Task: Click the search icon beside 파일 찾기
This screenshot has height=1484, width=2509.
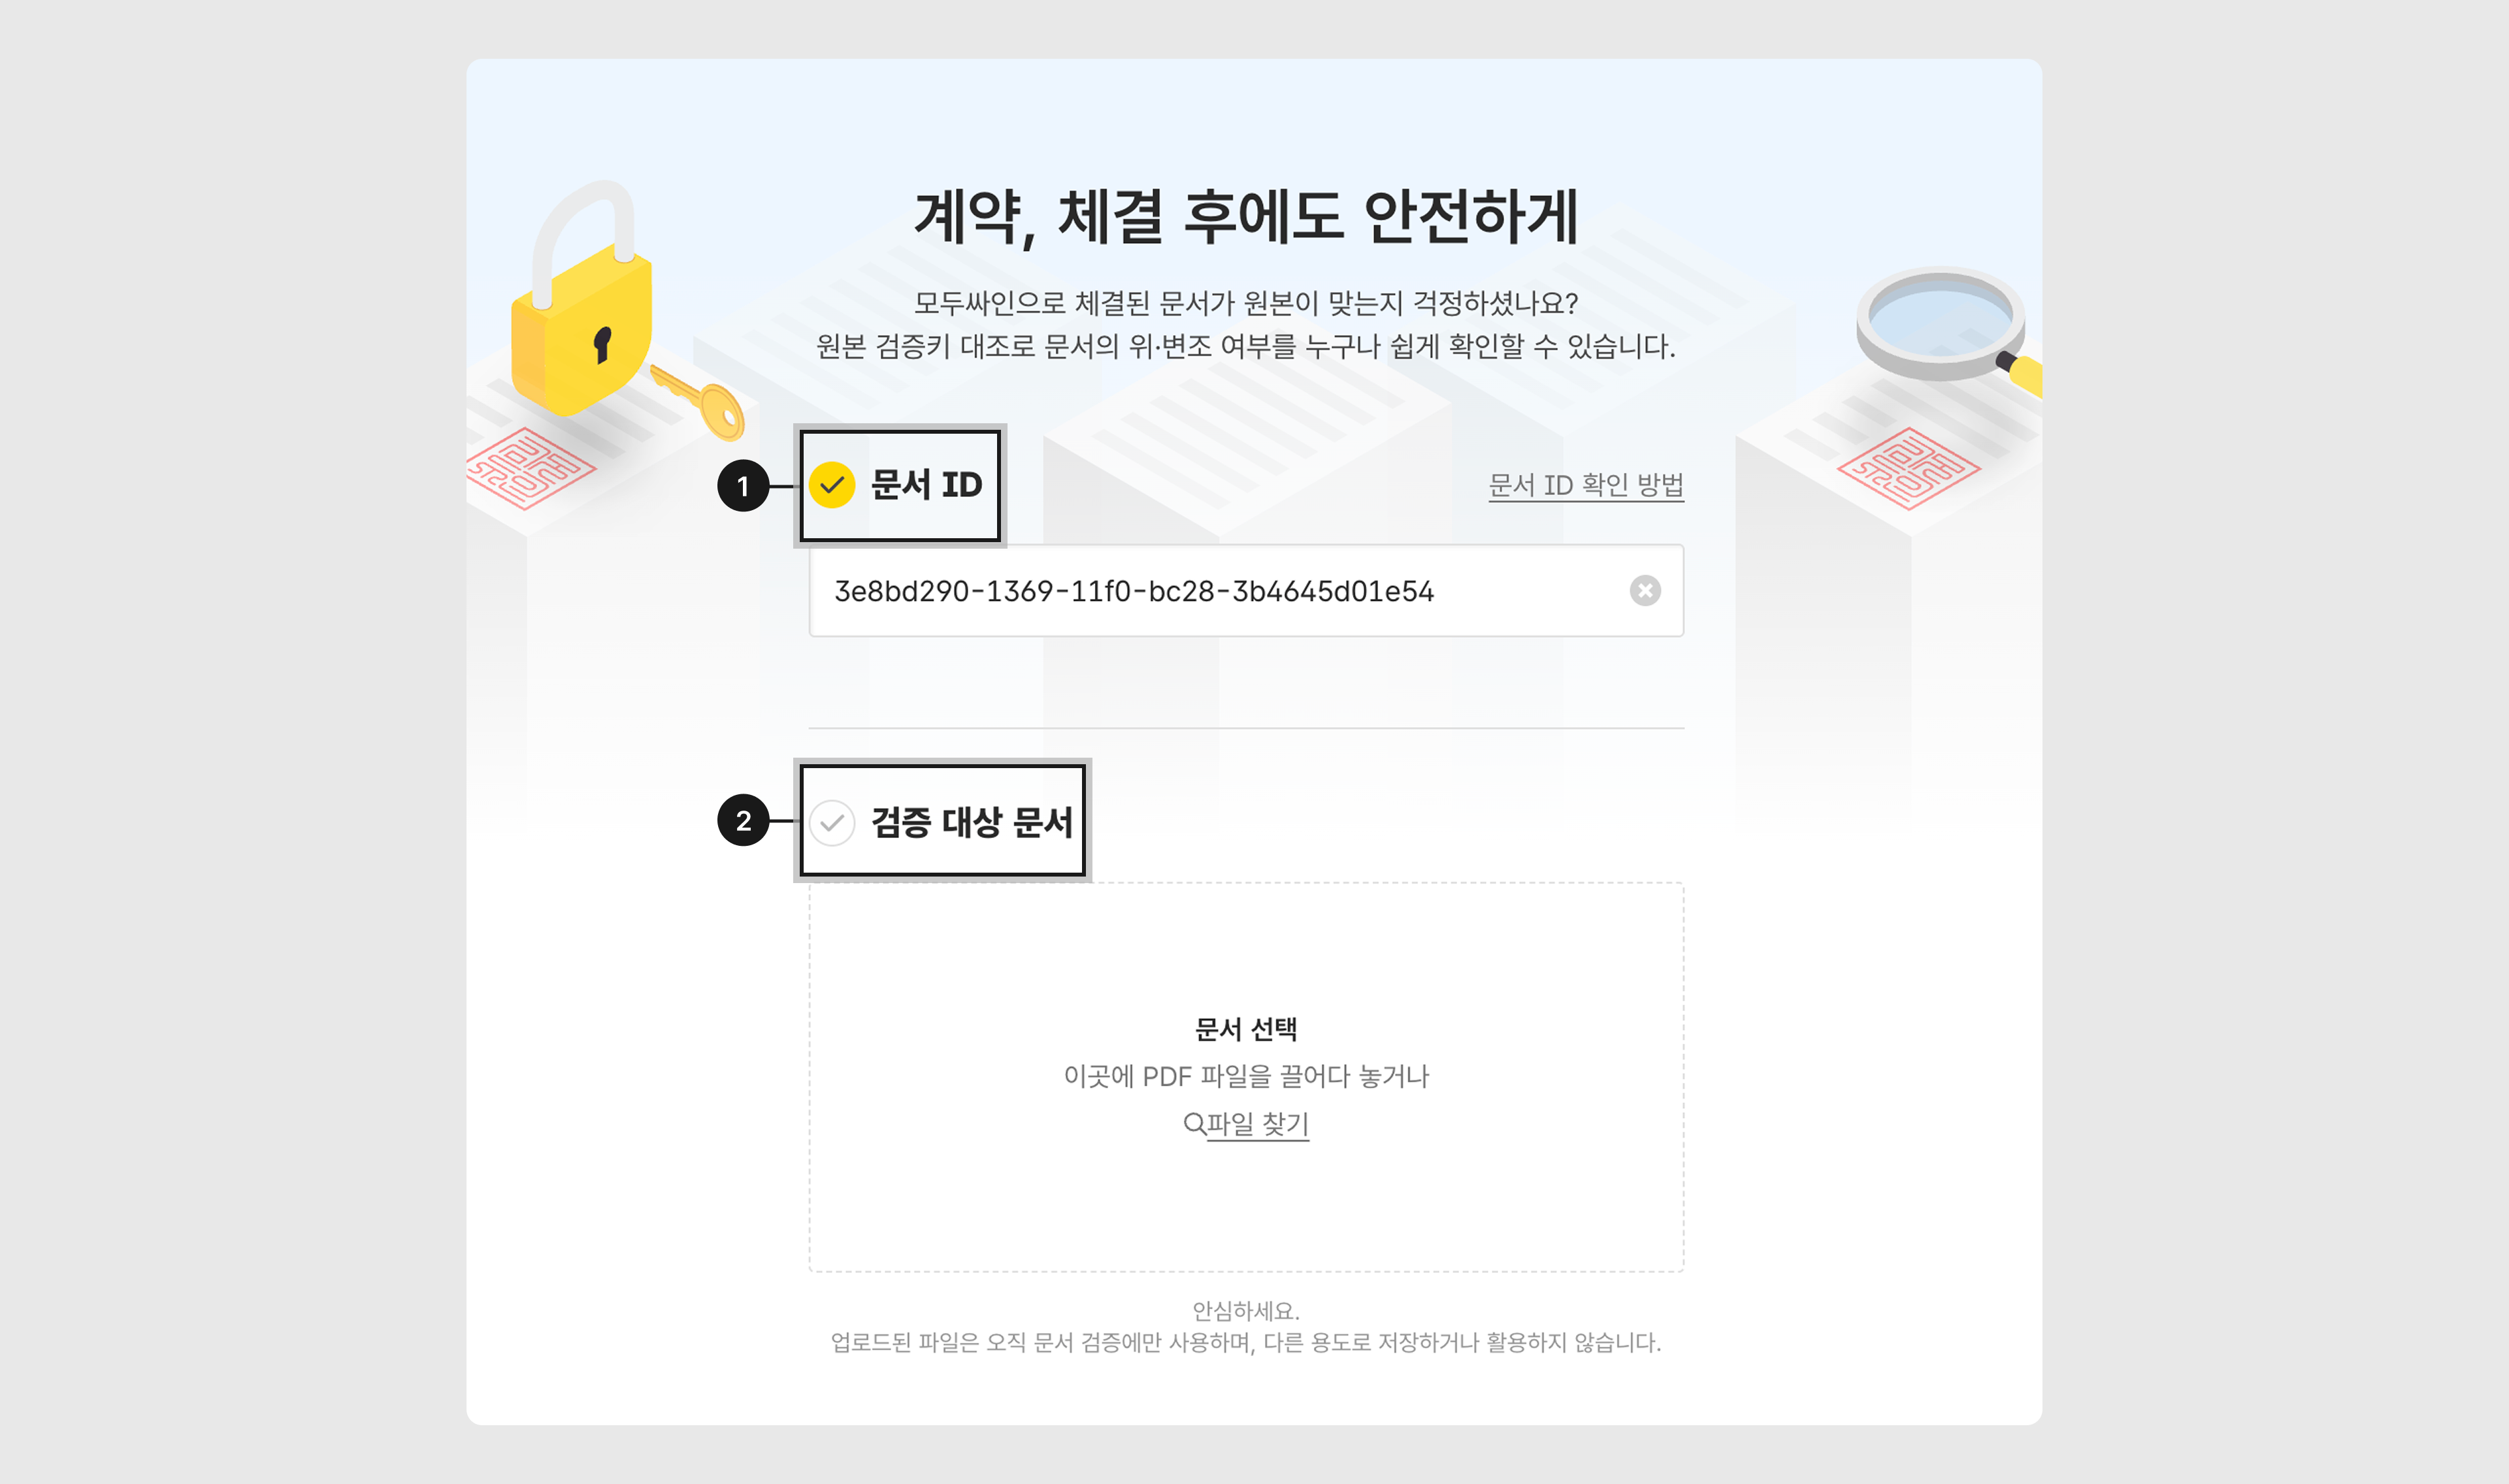Action: [1193, 1123]
